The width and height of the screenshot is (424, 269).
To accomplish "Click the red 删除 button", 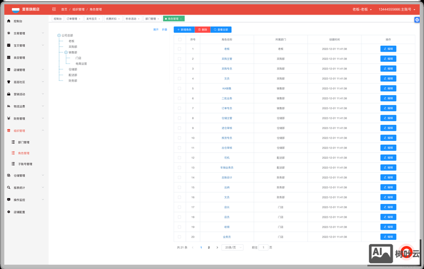I will [203, 30].
